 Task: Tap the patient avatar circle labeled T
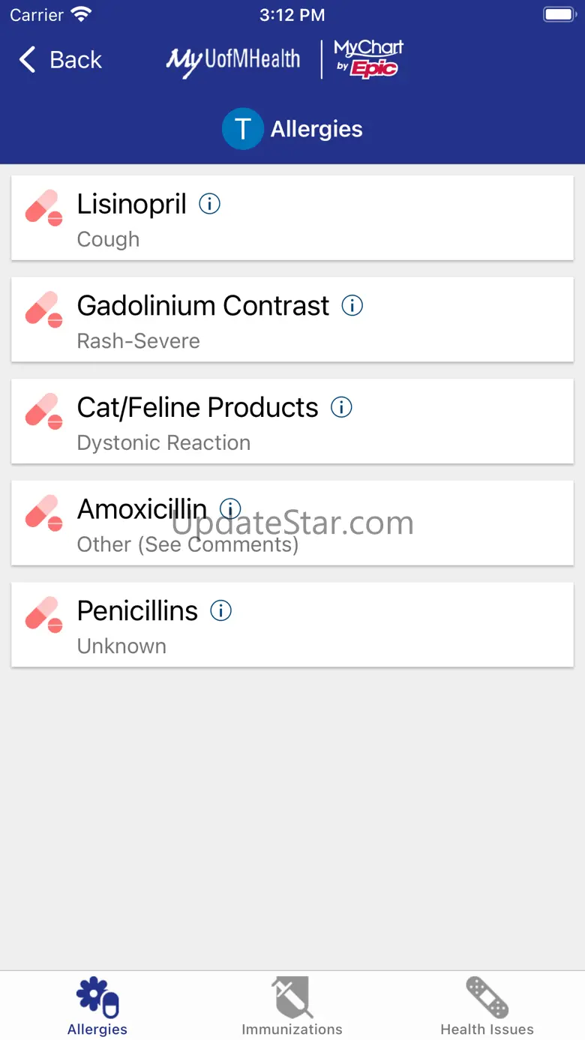(242, 129)
